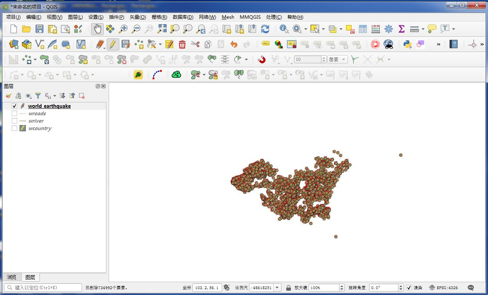Screen dimensions: 488x295
Task: Switch to the 浏览 tab
Action: point(11,277)
